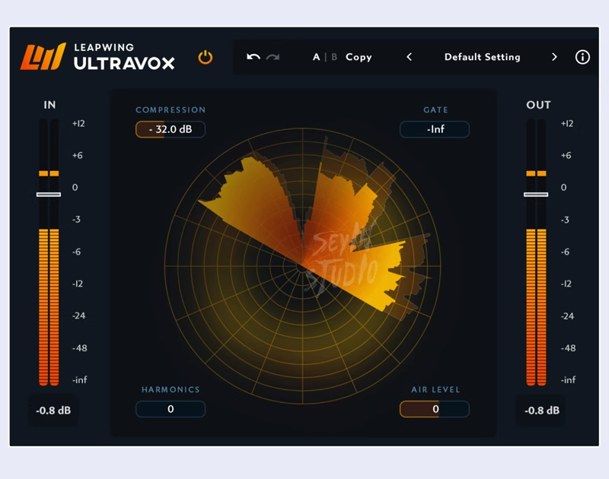Switch to the A preset state
609x479 pixels.
click(315, 57)
